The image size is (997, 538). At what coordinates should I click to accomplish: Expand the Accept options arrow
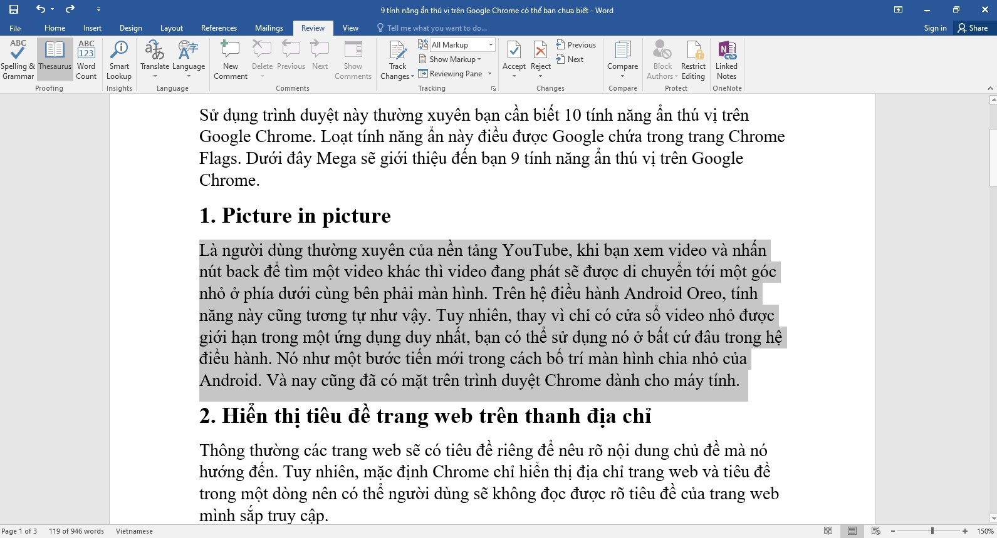pos(514,76)
